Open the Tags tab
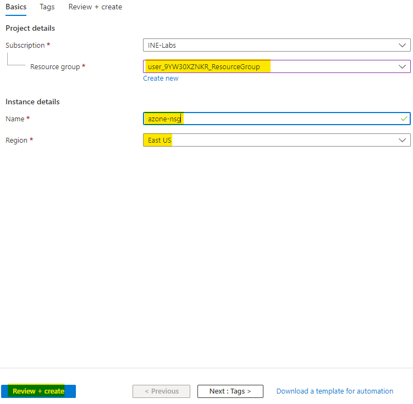This screenshot has width=413, height=404. point(47,7)
